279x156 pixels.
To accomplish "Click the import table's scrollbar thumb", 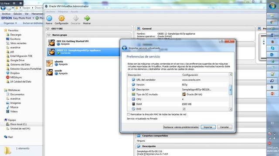I will [x=231, y=90].
